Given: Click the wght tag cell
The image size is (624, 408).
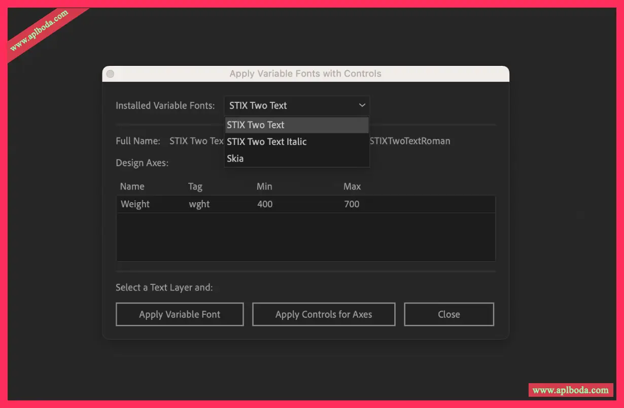Looking at the screenshot, I should pyautogui.click(x=199, y=204).
